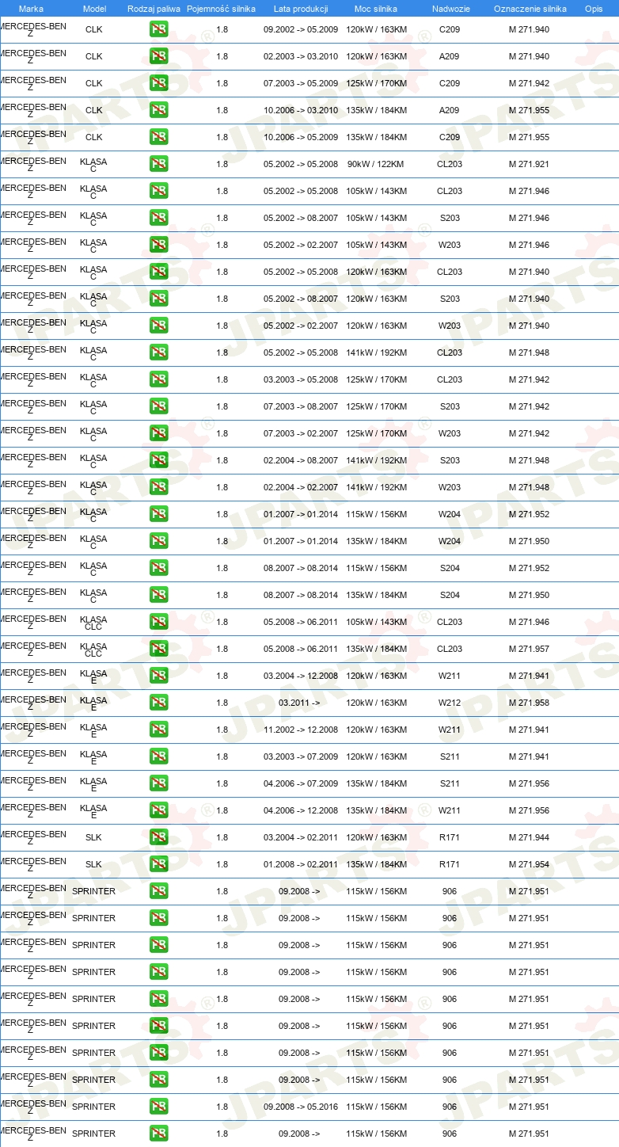Click fuel icon in CLK A209 M 271.955 row
Viewport: 619px width, 1147px height.
point(158,110)
